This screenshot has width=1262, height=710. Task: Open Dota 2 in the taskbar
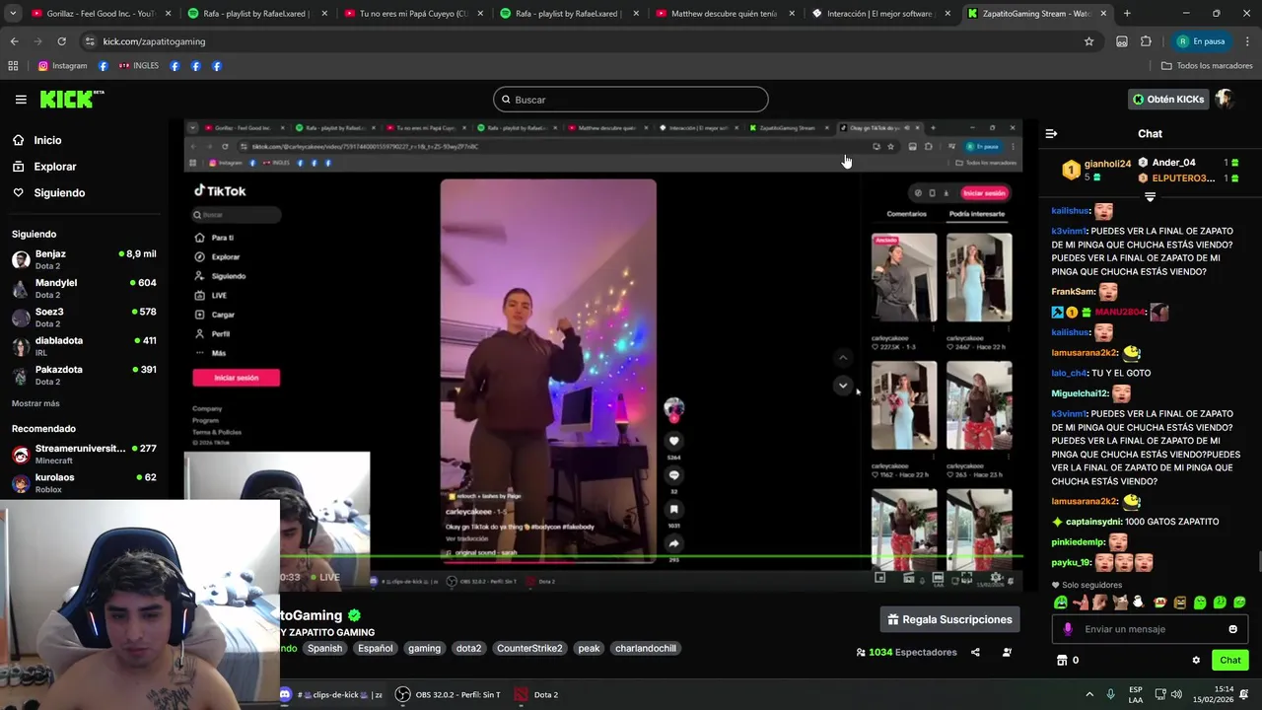[x=536, y=694]
